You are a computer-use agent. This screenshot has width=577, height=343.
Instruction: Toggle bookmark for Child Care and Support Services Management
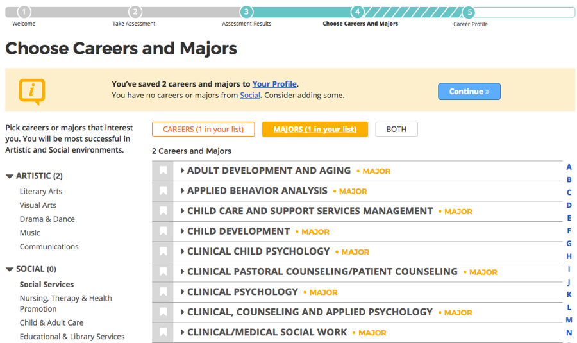pos(163,211)
